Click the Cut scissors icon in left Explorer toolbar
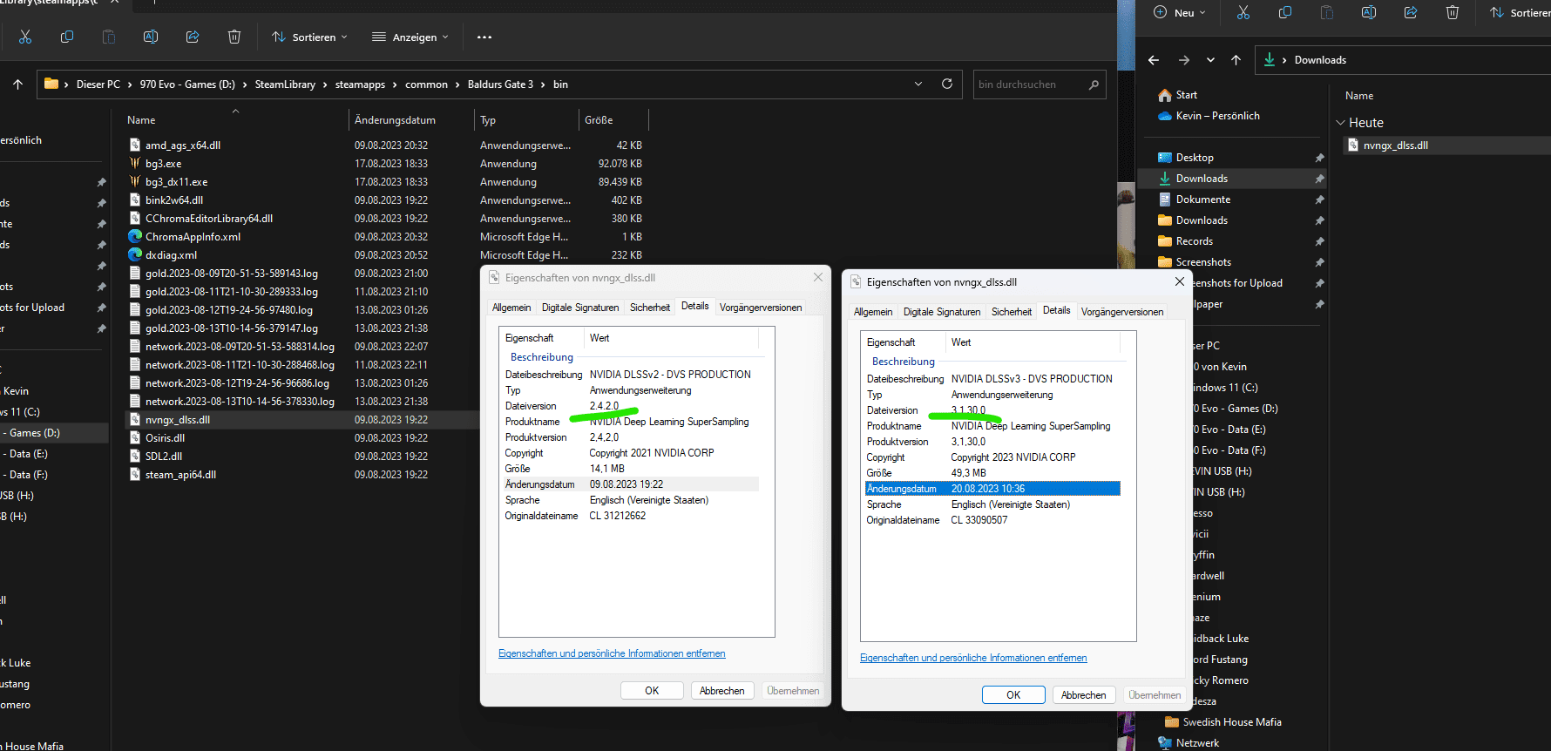The height and width of the screenshot is (751, 1551). click(25, 37)
